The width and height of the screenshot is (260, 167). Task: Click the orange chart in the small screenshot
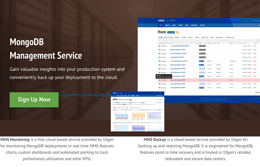pos(138,115)
